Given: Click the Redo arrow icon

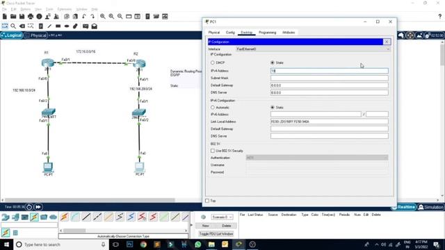Looking at the screenshot, I should (x=92, y=17).
